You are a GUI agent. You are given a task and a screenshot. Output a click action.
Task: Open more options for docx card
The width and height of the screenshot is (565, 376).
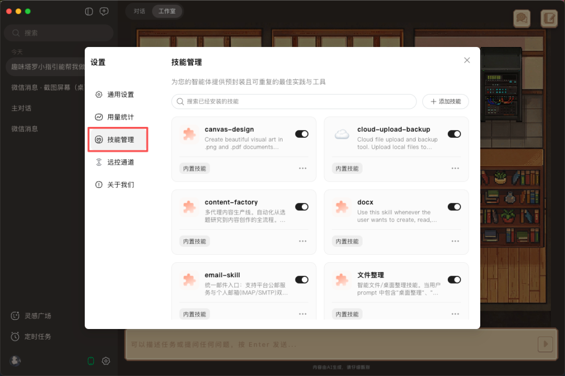[455, 241]
